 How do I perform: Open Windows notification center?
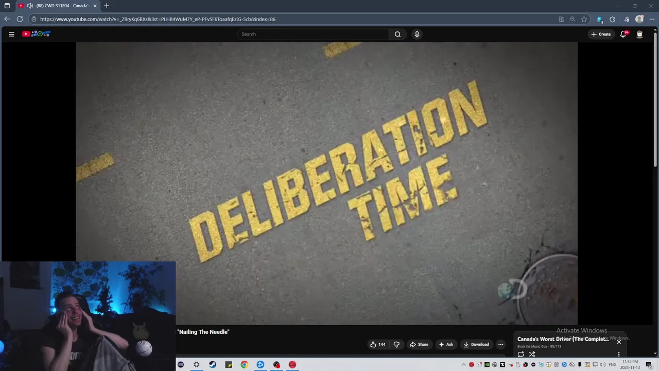(649, 364)
